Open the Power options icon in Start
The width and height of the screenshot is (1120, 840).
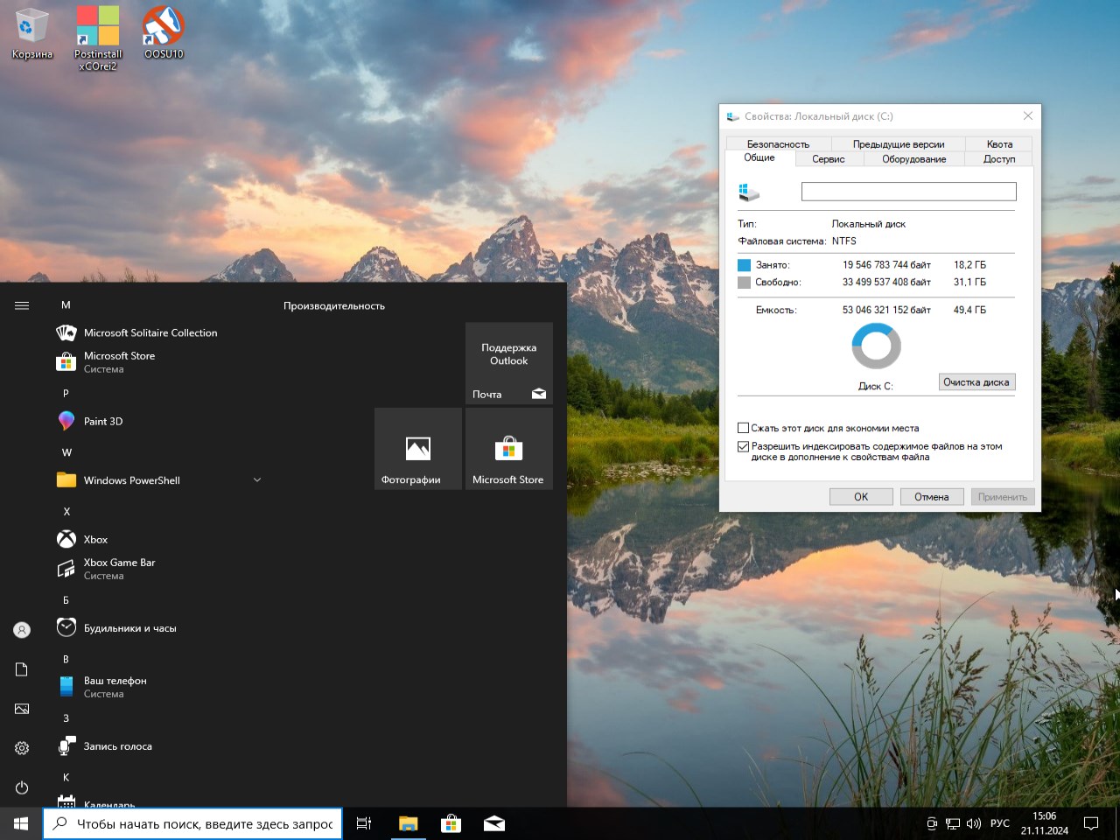coord(22,787)
